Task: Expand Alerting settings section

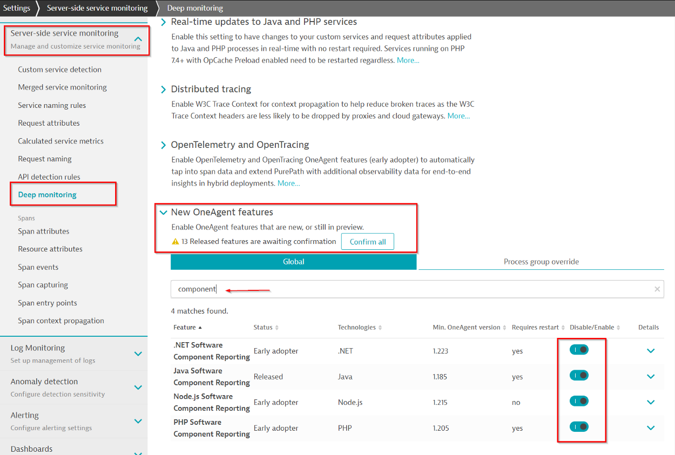Action: 138,421
